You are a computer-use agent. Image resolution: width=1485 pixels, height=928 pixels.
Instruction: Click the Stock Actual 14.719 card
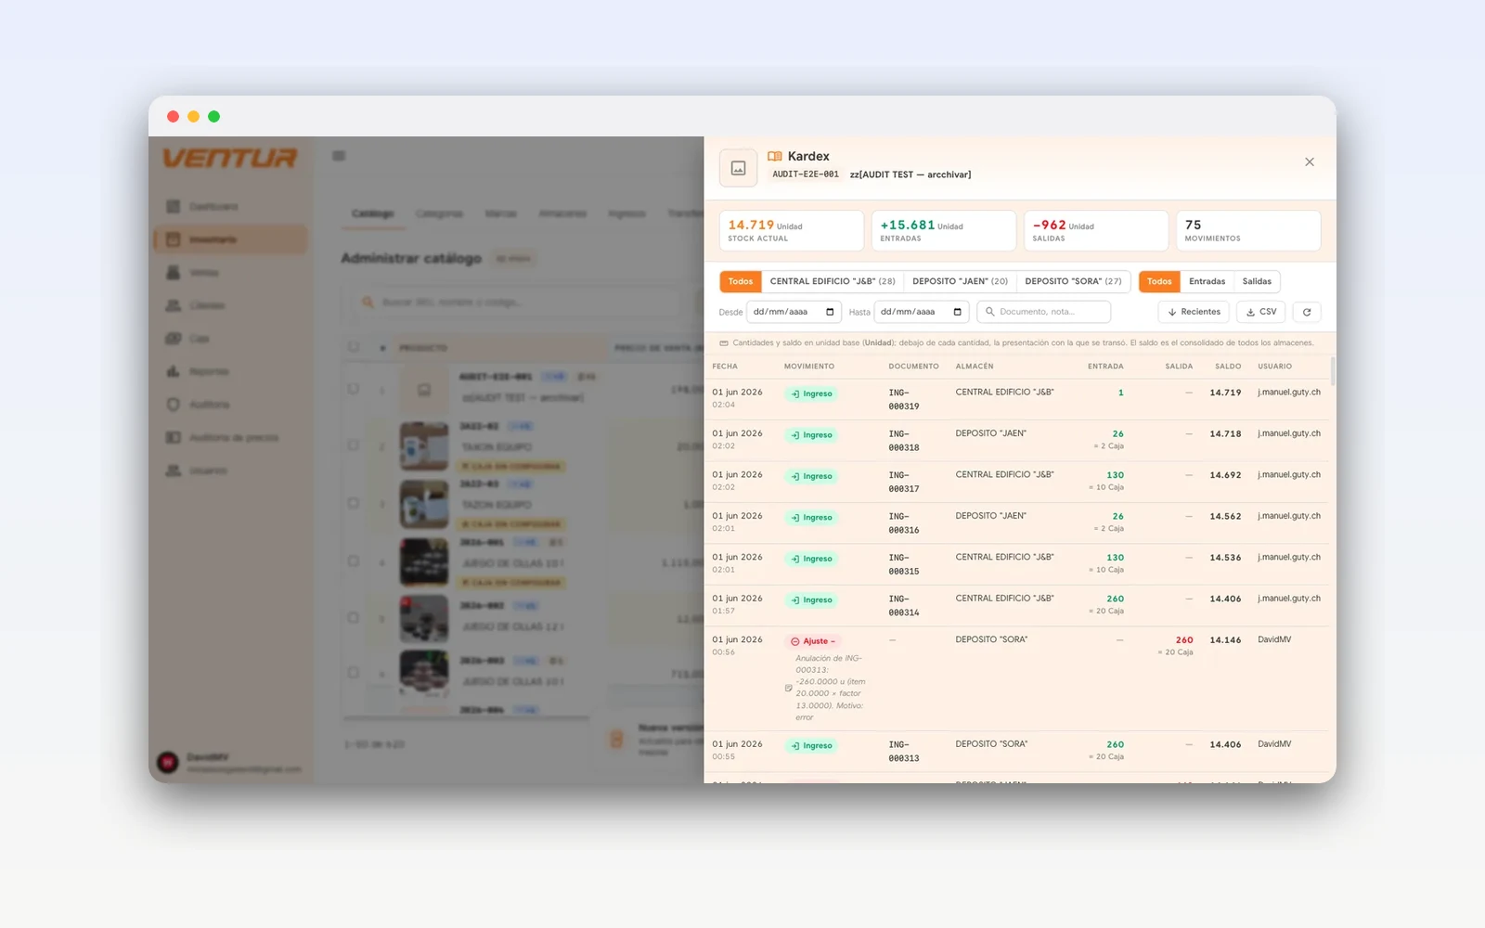coord(792,230)
